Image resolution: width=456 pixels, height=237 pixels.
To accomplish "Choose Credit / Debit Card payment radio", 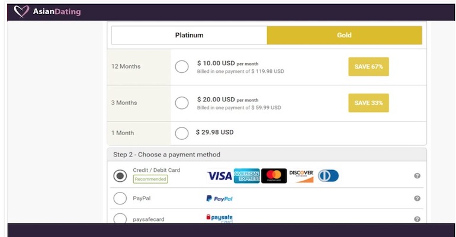I will pyautogui.click(x=120, y=176).
